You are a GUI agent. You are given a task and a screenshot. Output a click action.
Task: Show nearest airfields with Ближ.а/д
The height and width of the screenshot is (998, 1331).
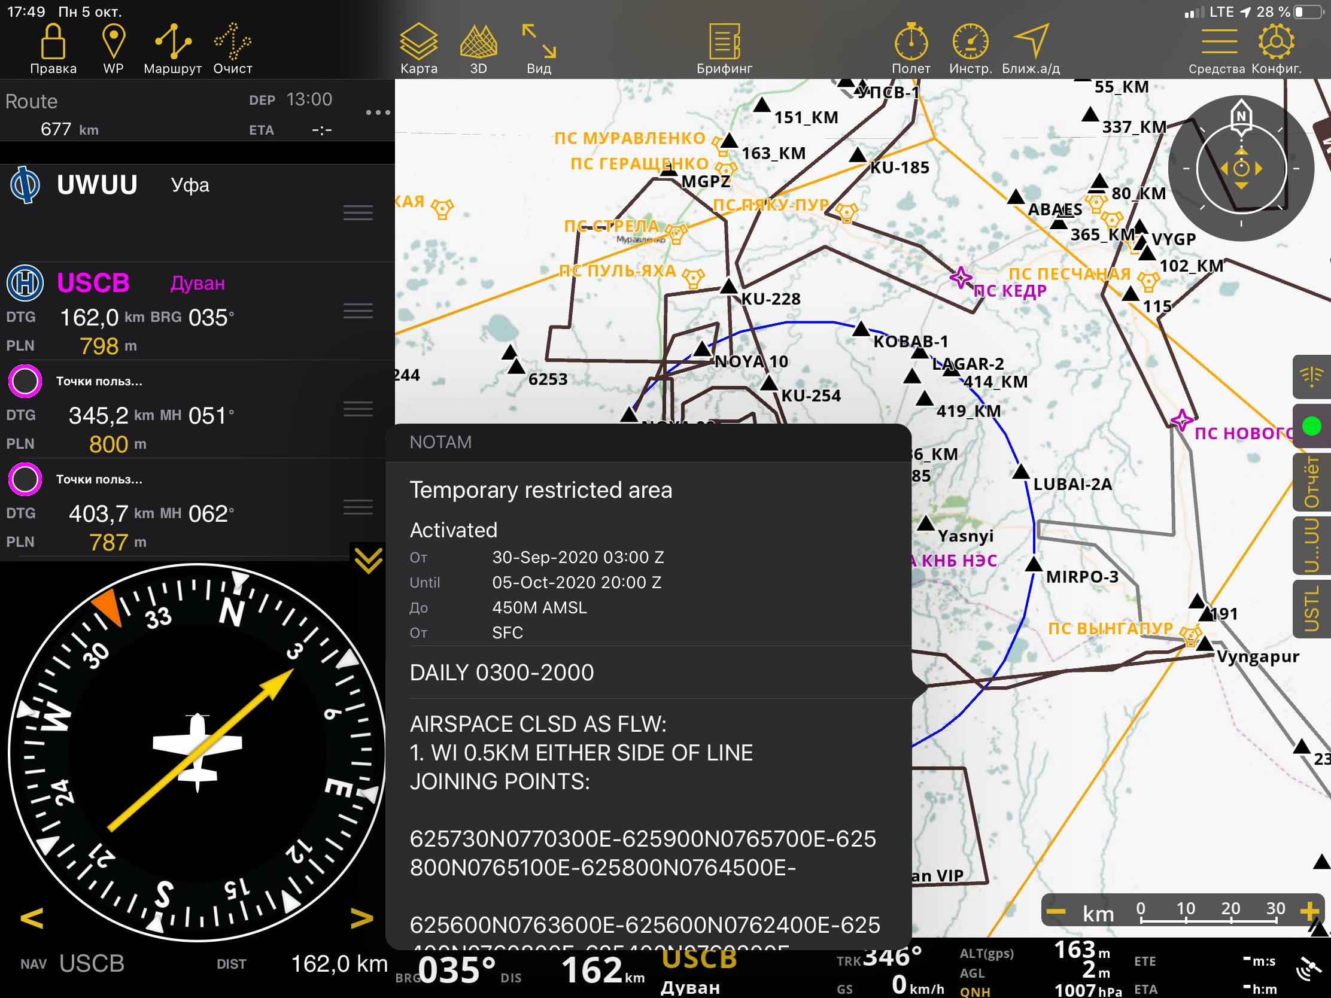coord(1031,42)
